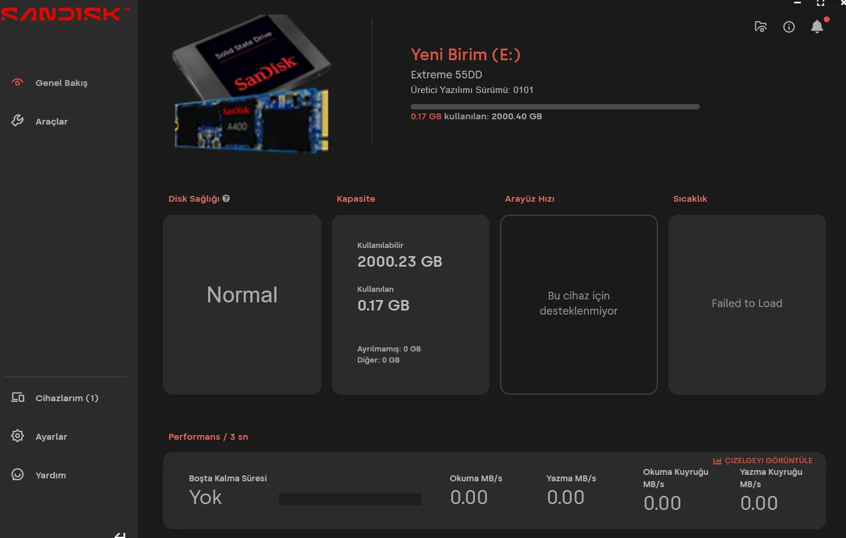Click the Kapasite section heading
Image resolution: width=846 pixels, height=538 pixels.
click(356, 199)
